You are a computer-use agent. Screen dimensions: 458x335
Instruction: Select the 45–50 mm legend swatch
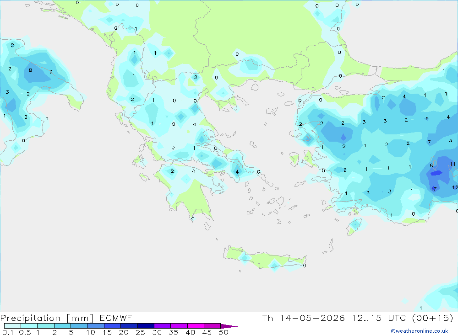pyautogui.click(x=212, y=326)
